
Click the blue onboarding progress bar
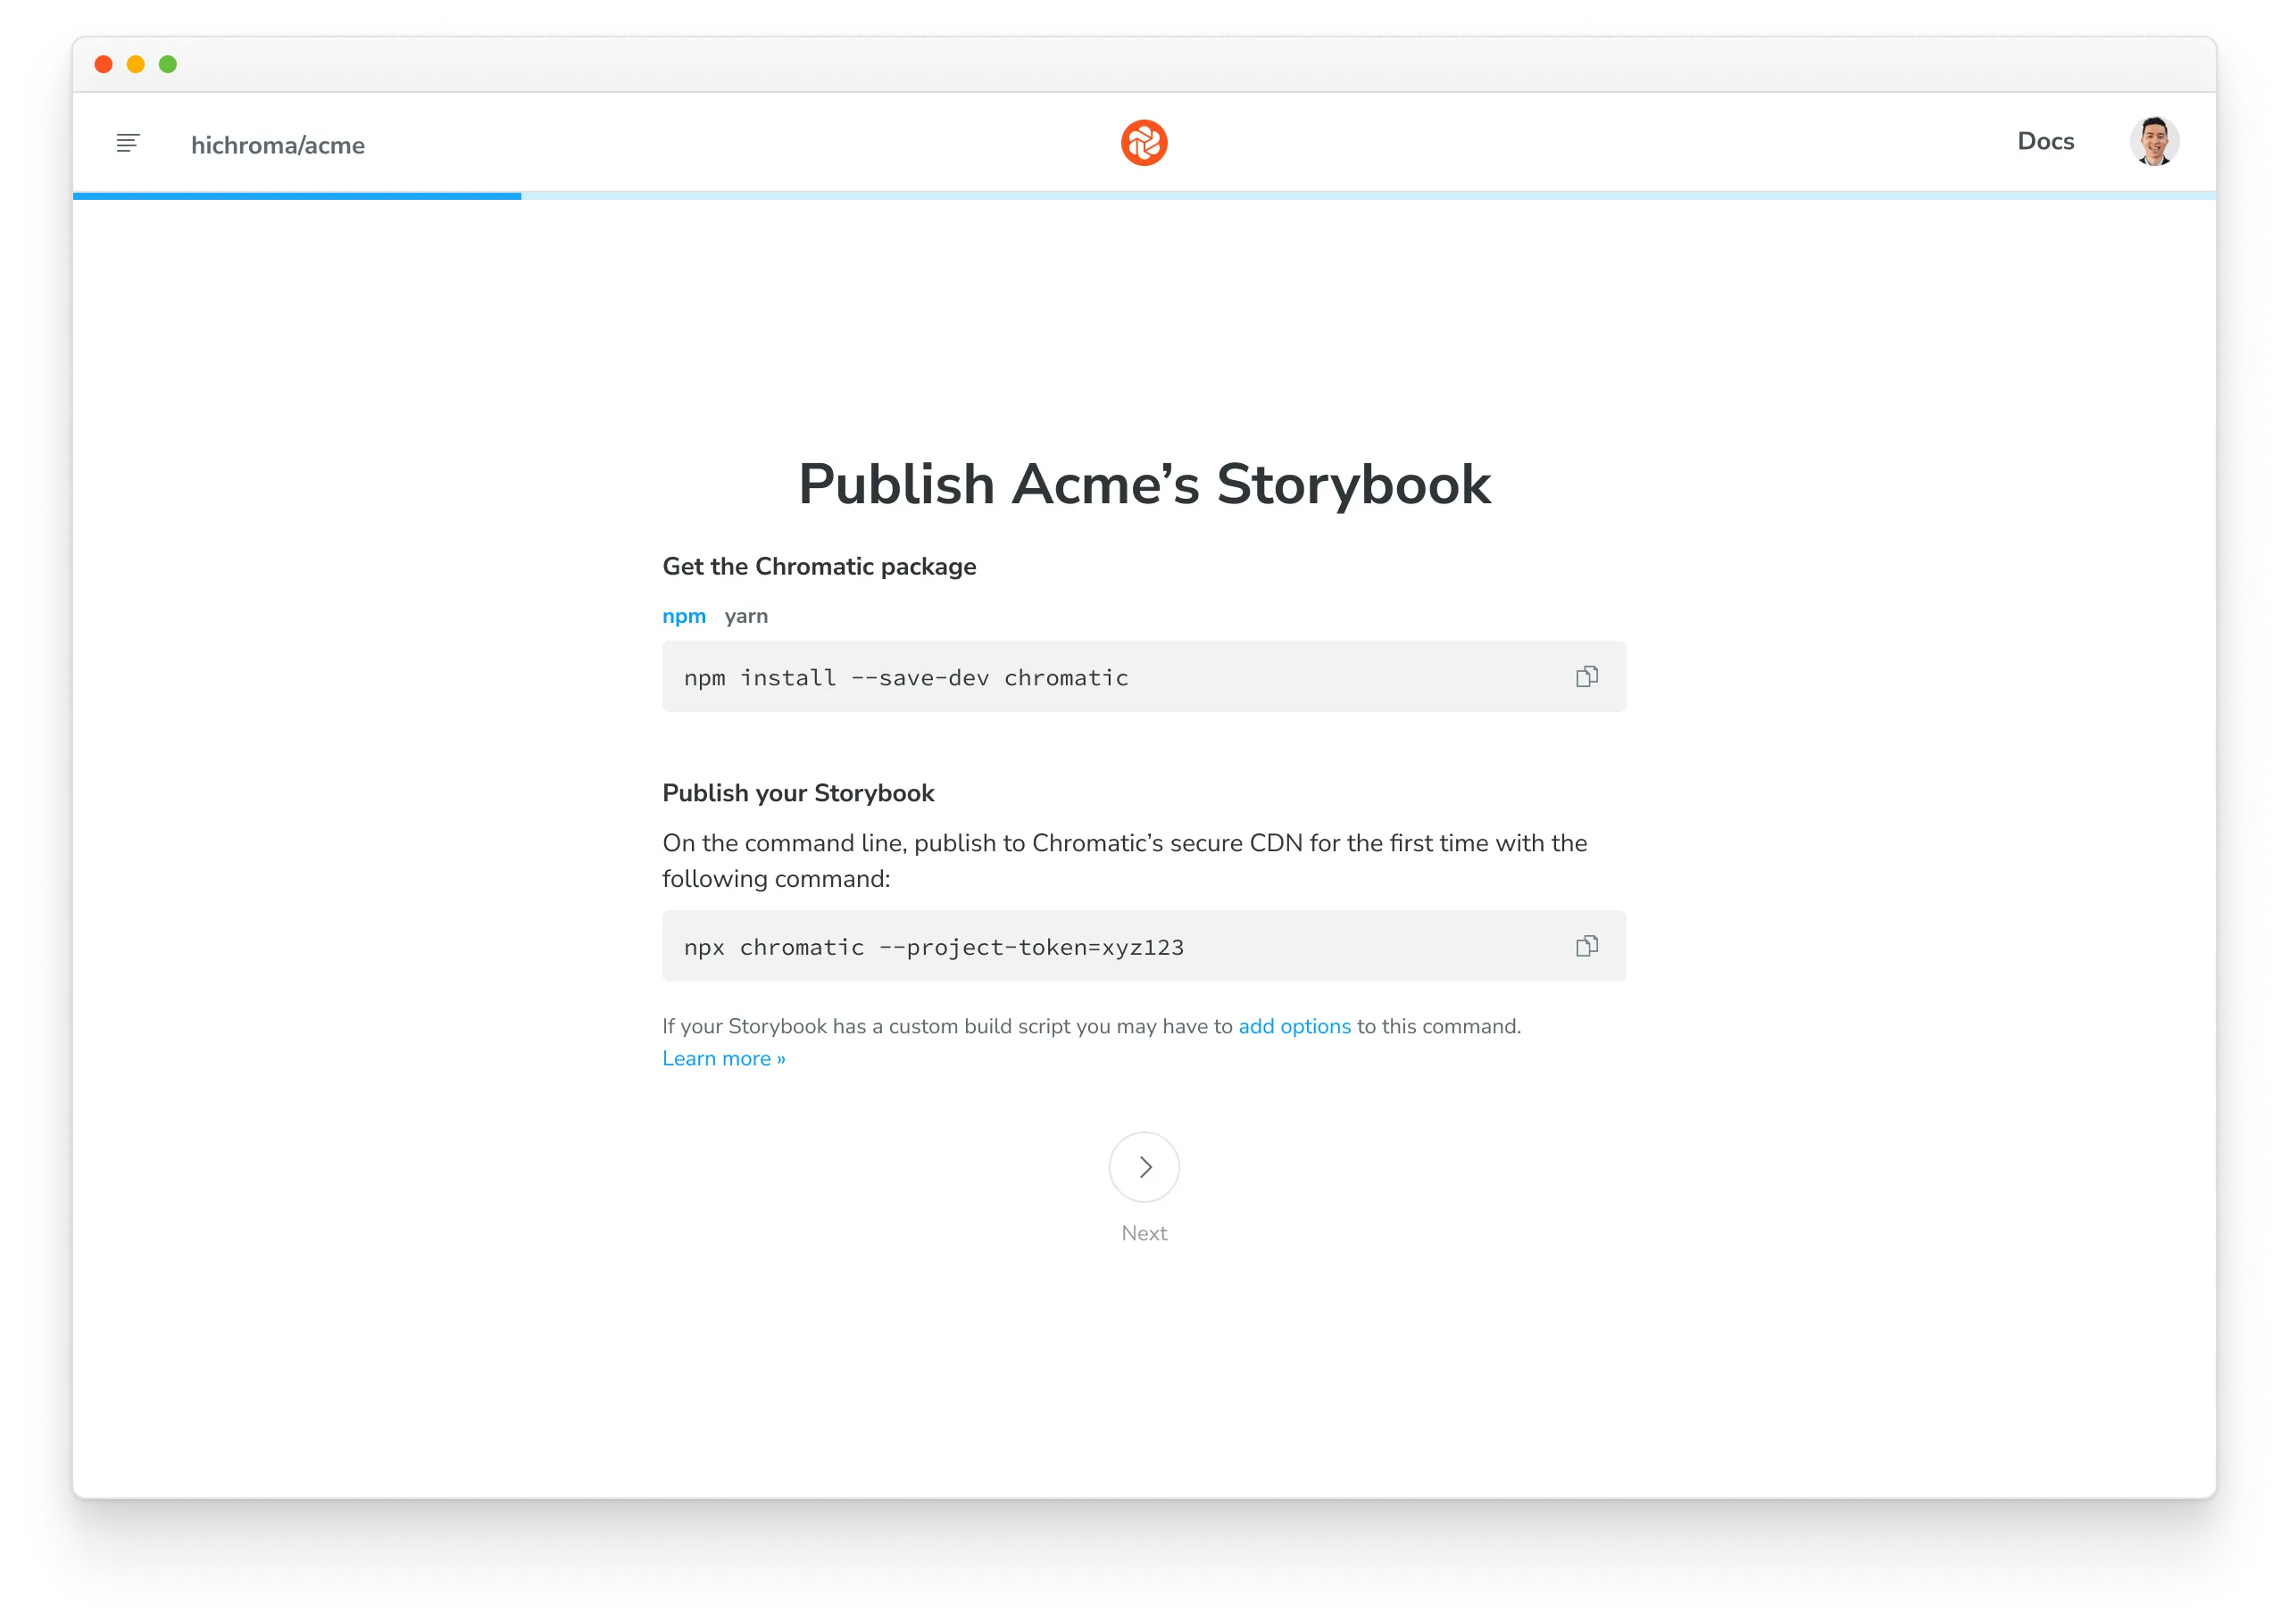[x=297, y=196]
